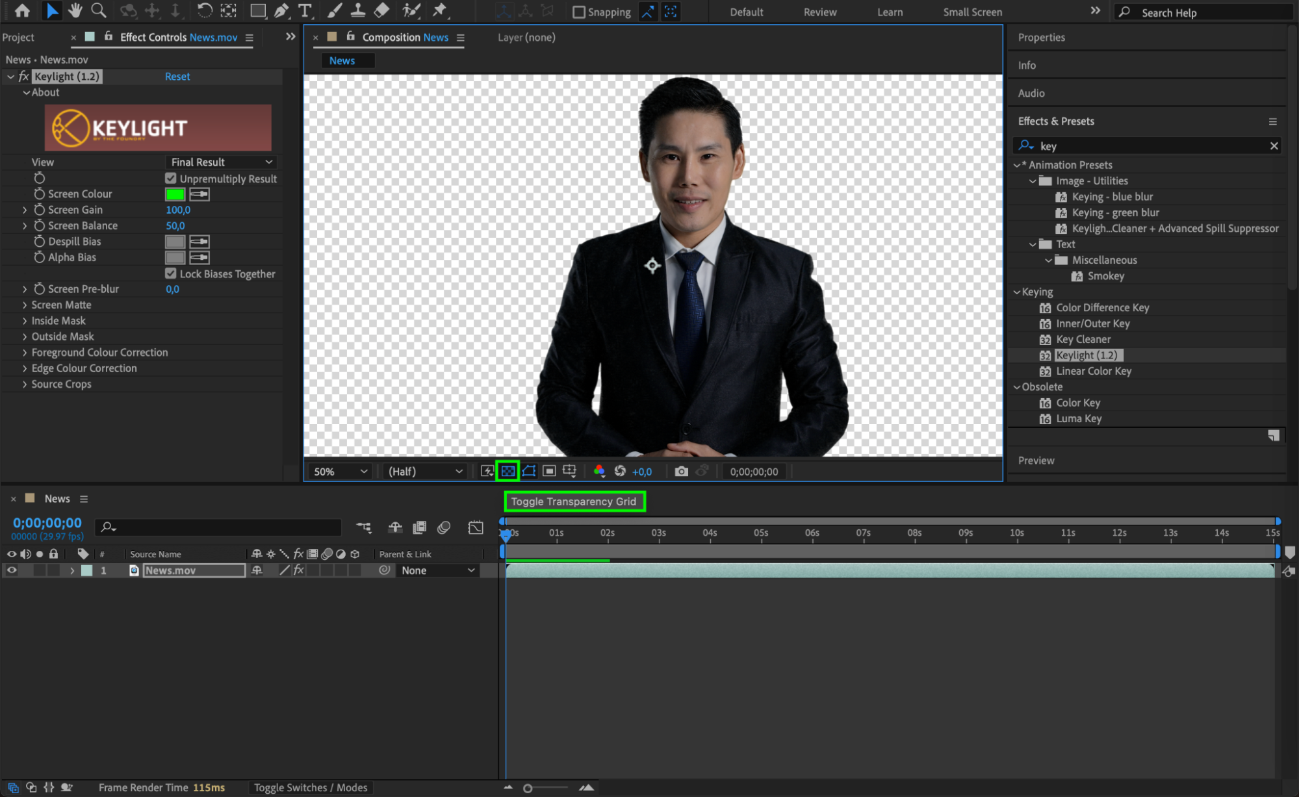Hide News.mov layer using eye toggle
1299x797 pixels.
[x=12, y=570]
